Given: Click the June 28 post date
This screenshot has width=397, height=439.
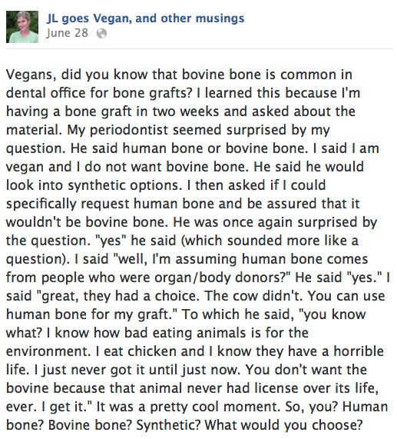Looking at the screenshot, I should pyautogui.click(x=67, y=33).
